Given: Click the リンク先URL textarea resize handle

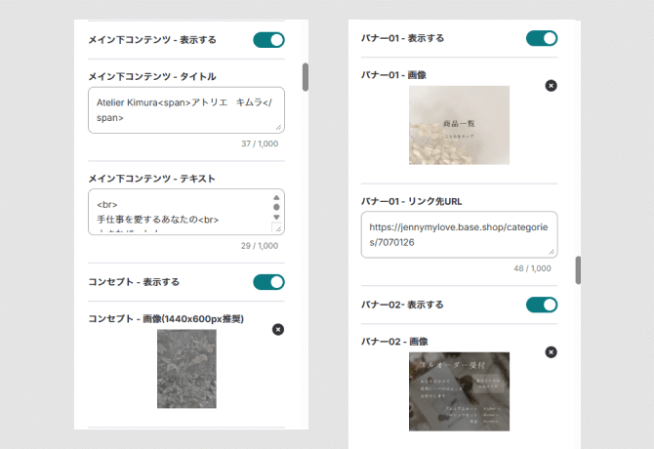Looking at the screenshot, I should coord(552,252).
